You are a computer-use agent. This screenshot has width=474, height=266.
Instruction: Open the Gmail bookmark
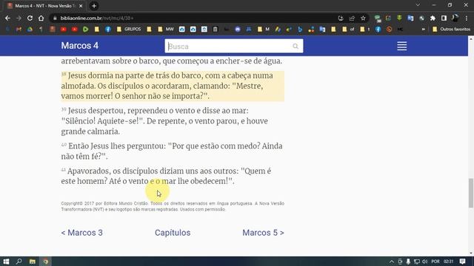point(19,30)
